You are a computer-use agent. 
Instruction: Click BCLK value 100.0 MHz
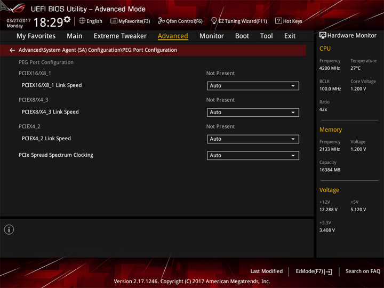pyautogui.click(x=330, y=89)
